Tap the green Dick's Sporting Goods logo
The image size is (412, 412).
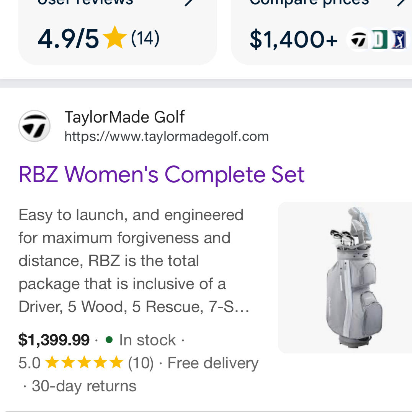click(379, 39)
